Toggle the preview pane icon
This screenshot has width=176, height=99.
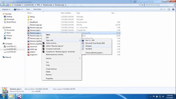point(169,9)
